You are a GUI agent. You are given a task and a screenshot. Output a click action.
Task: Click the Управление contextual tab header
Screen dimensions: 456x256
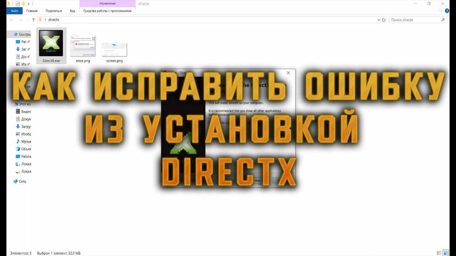(x=107, y=4)
